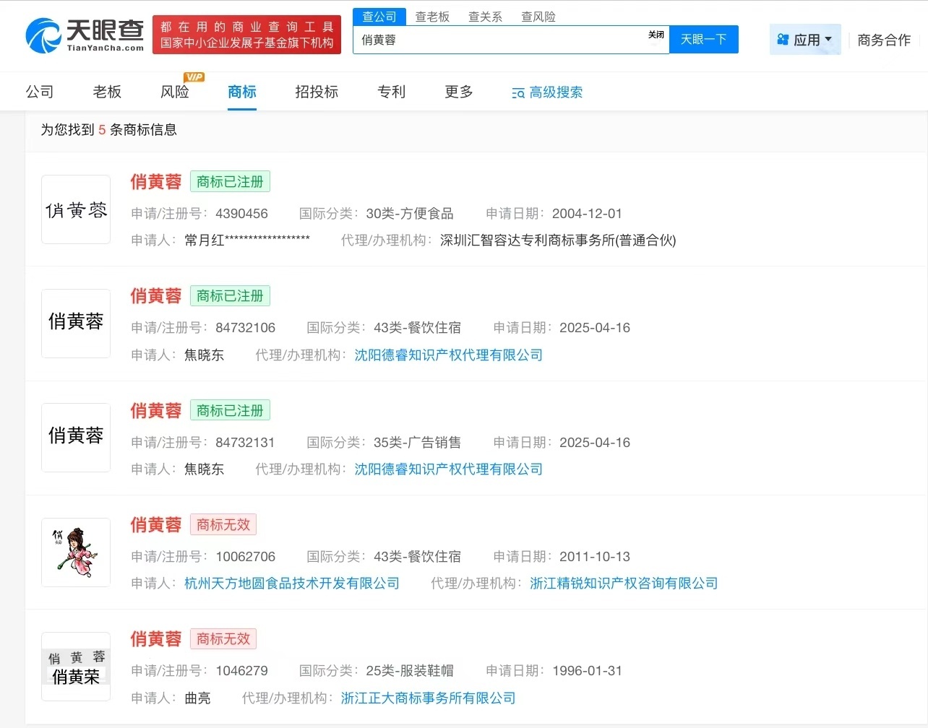Click application date 2011-10-13
Image resolution: width=928 pixels, height=728 pixels.
(x=595, y=556)
